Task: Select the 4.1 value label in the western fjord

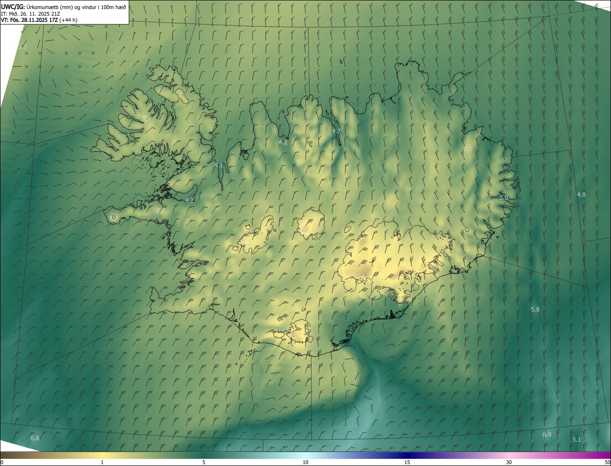Action: tap(219, 165)
